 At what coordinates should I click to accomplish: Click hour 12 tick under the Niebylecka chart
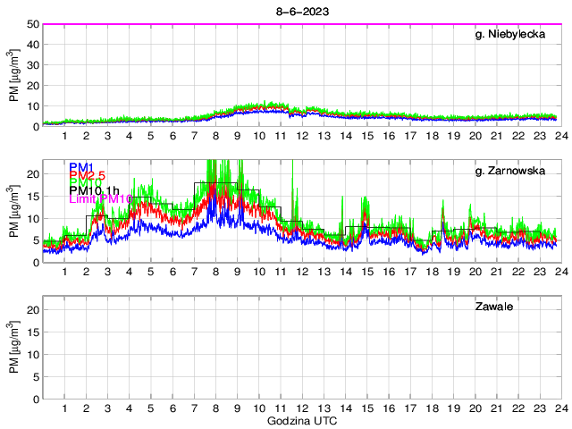[x=301, y=136]
